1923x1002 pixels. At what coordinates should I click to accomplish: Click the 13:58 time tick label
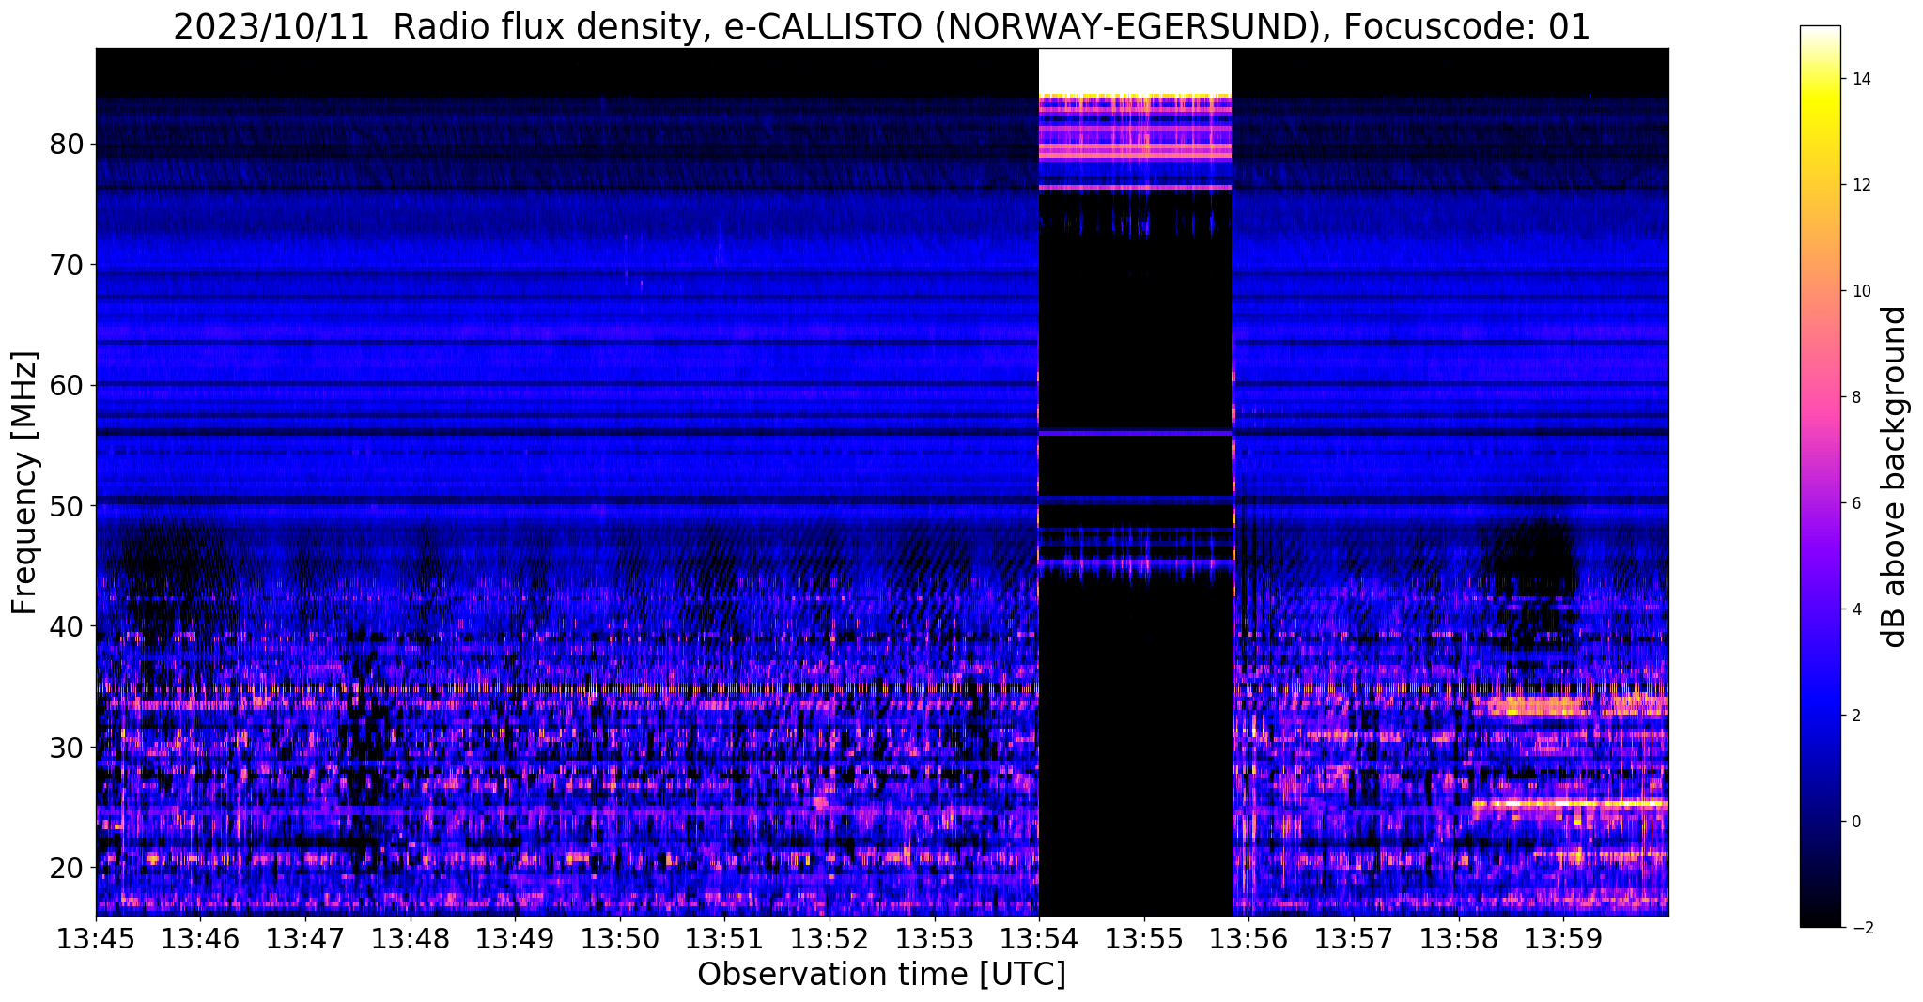(1459, 939)
